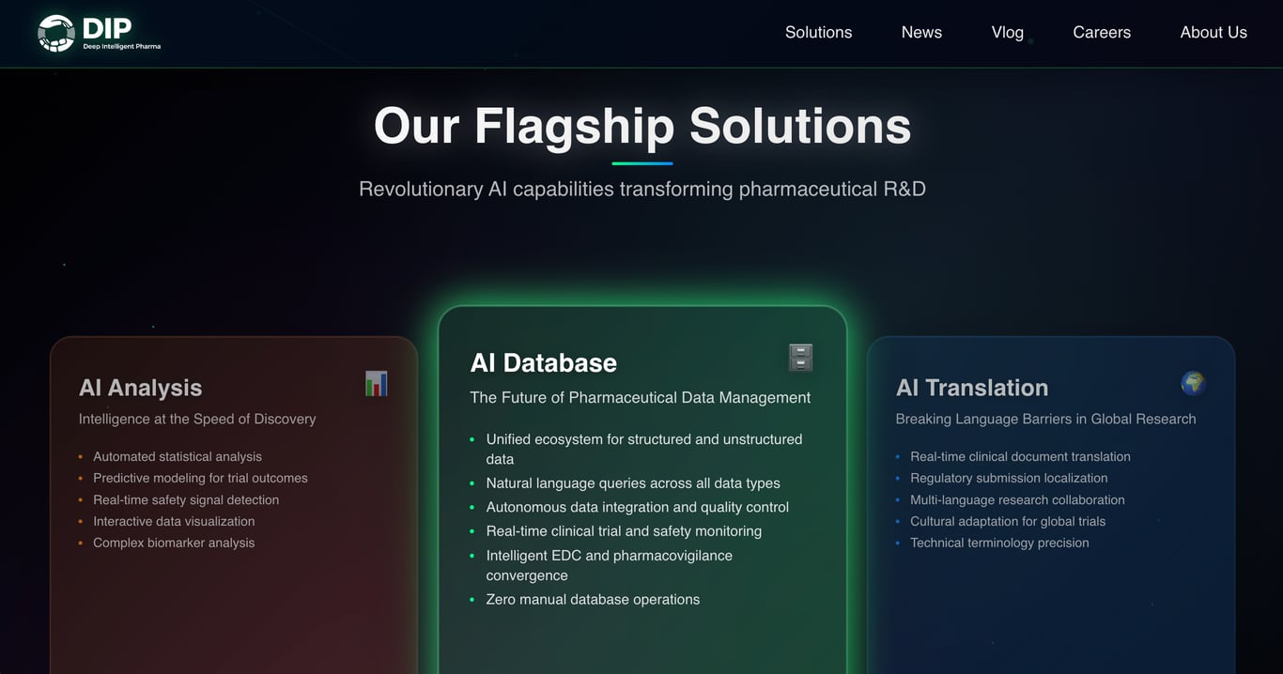Click the bar chart icon on AI Analysis card
This screenshot has height=674, width=1283.
point(377,383)
